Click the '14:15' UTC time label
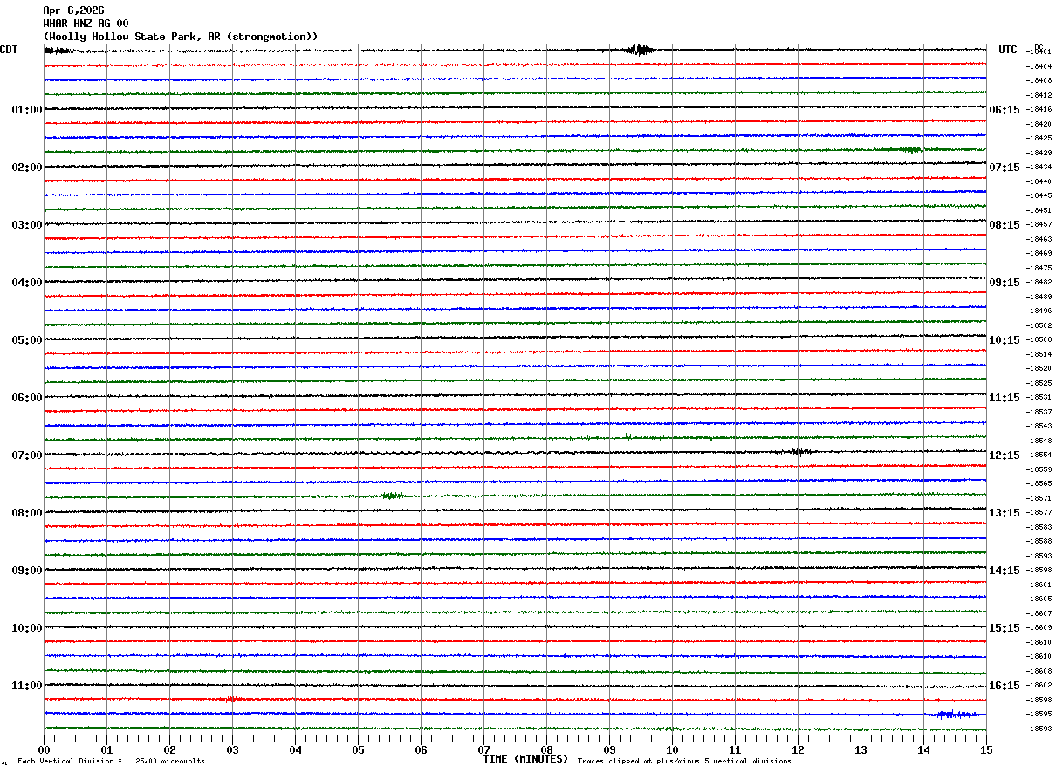 pyautogui.click(x=1004, y=571)
